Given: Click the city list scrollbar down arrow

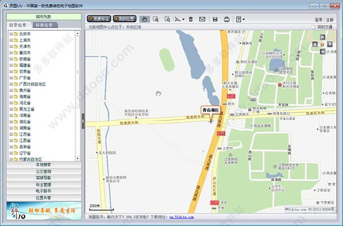Looking at the screenshot, I should tap(77, 158).
